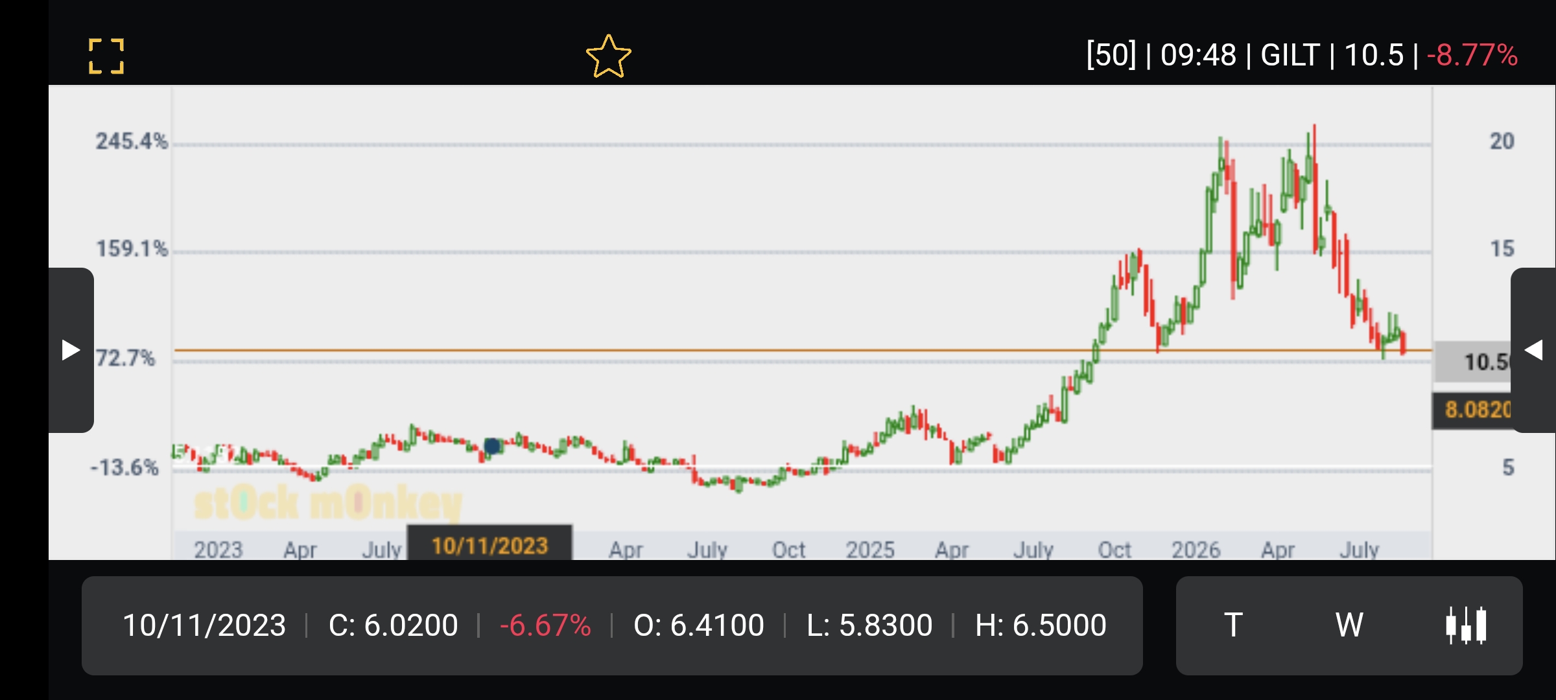
Task: Switch chart with the T button
Action: [1233, 625]
